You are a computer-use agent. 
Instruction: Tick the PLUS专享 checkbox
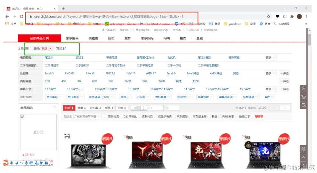click(x=220, y=117)
